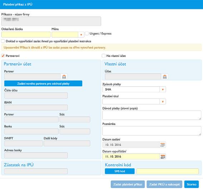The image size is (203, 190).
Task: Submit with Zadat platební příkaz button
Action: click(128, 184)
